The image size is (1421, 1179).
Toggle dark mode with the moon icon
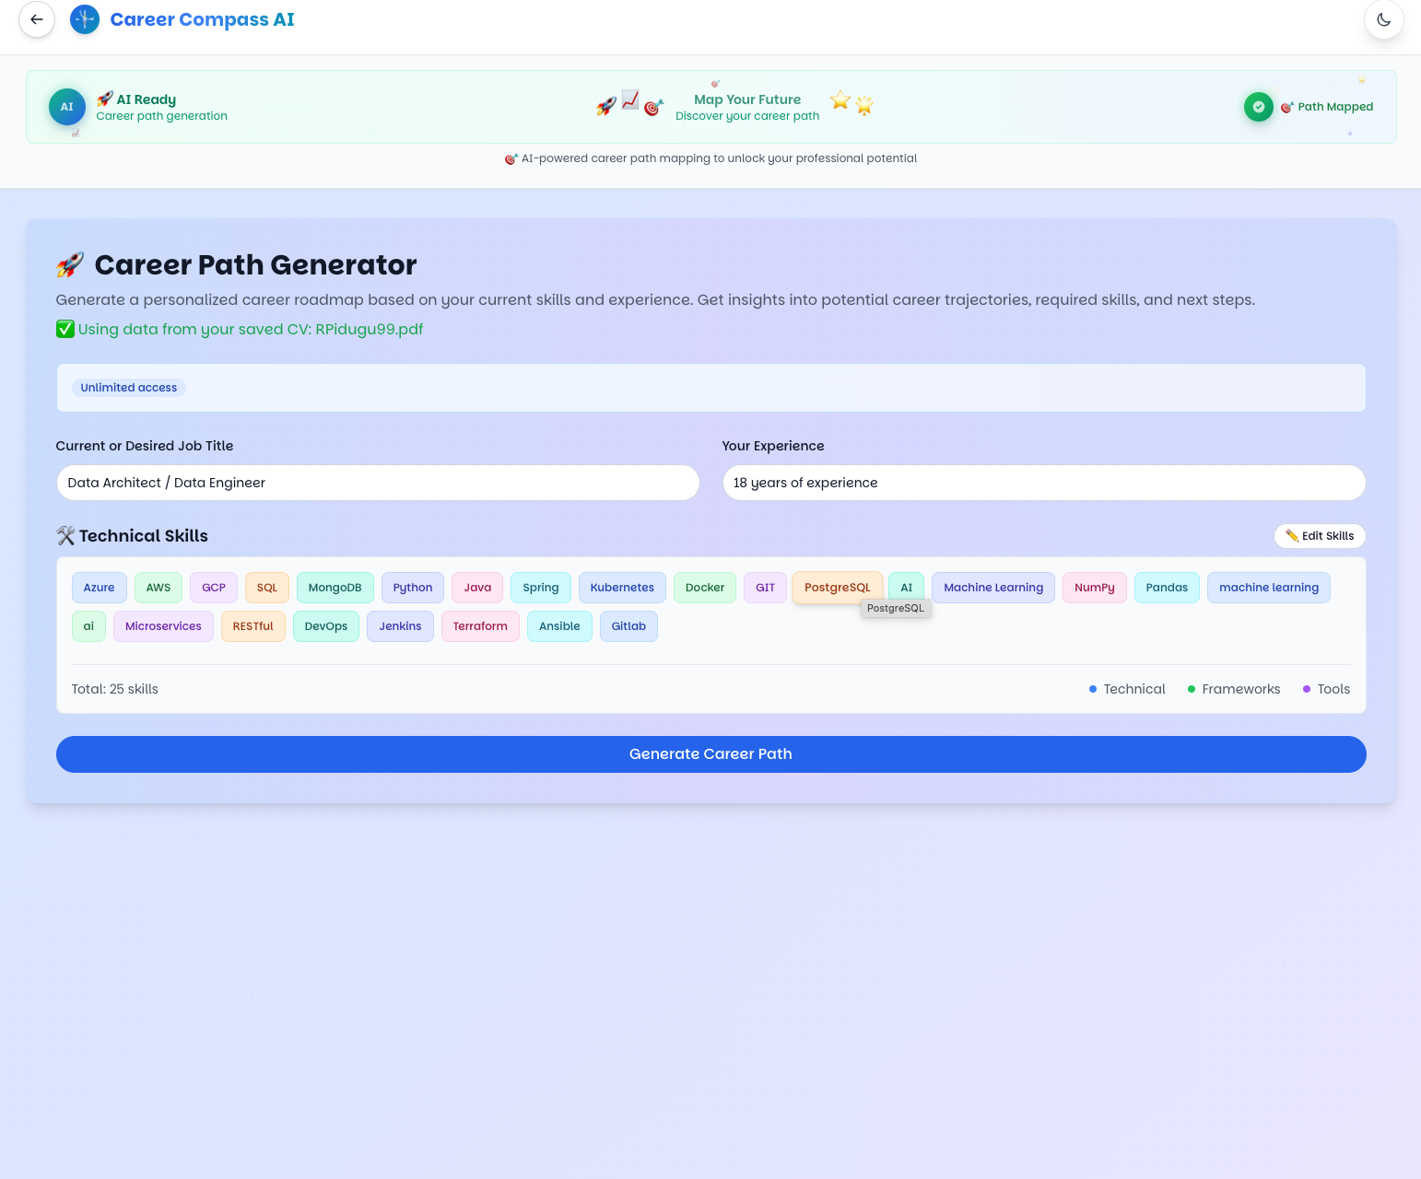pos(1383,18)
